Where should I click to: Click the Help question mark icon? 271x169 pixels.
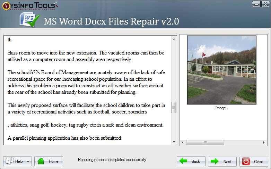pos(9,161)
